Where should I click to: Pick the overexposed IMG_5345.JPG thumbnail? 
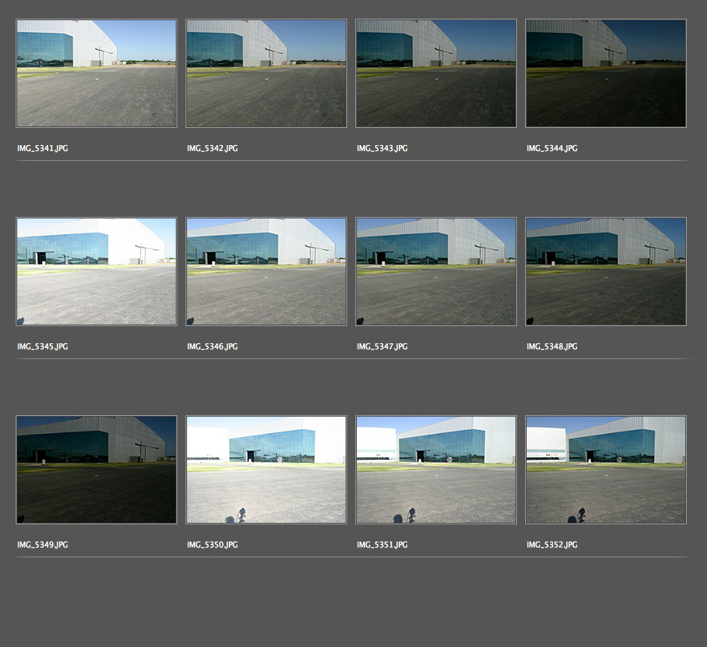pos(97,272)
